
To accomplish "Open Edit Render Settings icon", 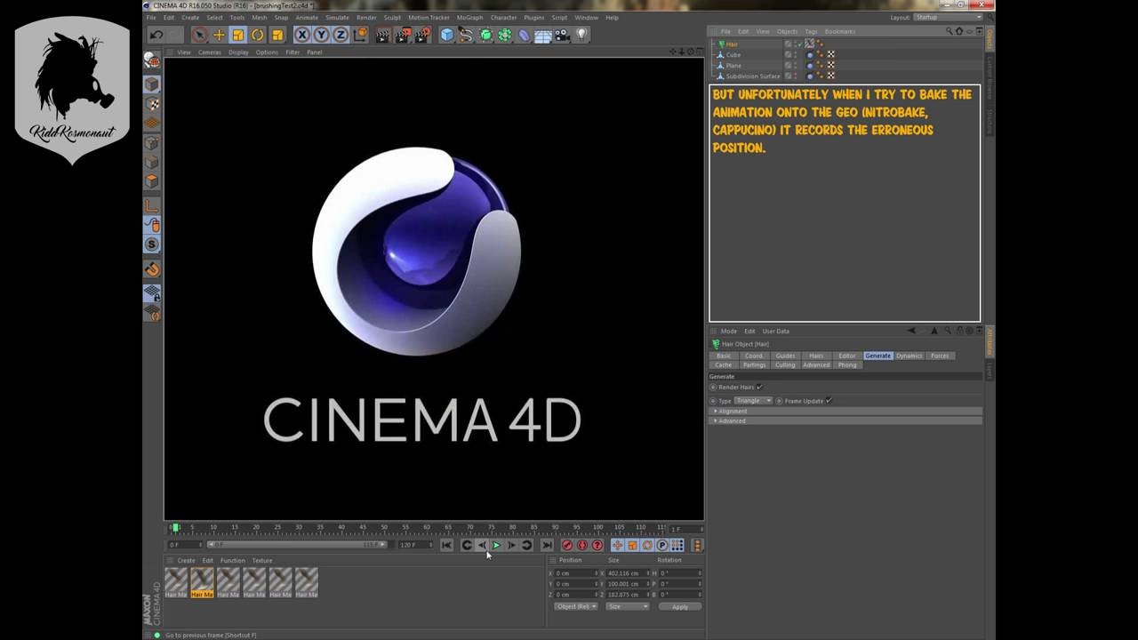I will tap(422, 35).
